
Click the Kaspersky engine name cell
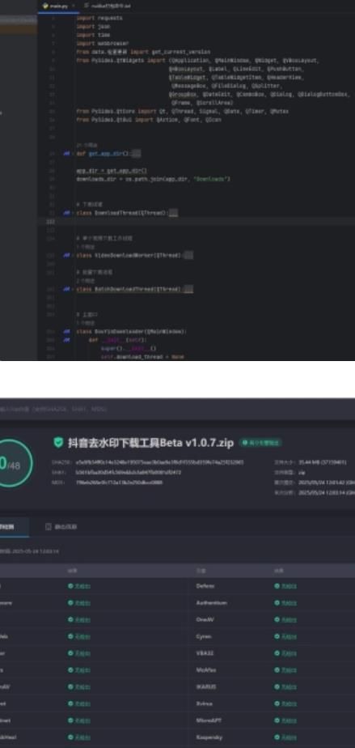click(209, 737)
